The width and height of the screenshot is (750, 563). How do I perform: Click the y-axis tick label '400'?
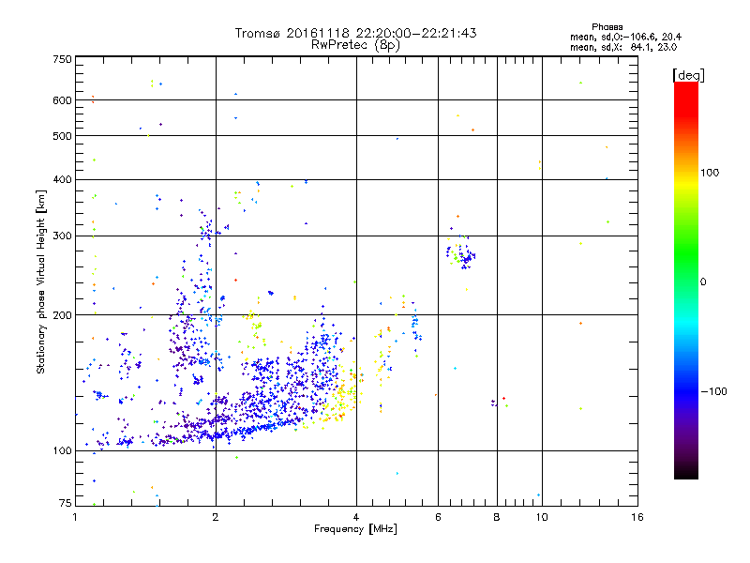62,179
